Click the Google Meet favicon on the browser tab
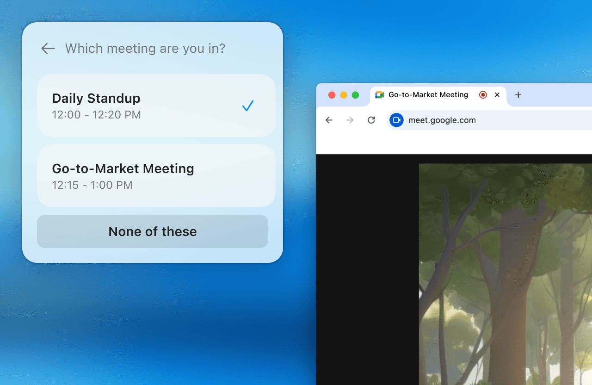This screenshot has width=592, height=385. [x=379, y=95]
